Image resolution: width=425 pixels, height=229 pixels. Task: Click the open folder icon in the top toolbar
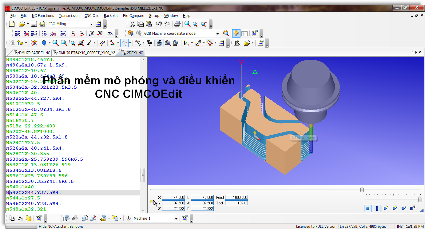[x=22, y=24]
